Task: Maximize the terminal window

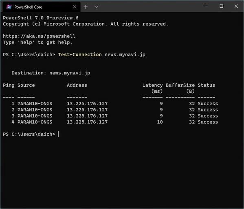Action: tap(221, 6)
